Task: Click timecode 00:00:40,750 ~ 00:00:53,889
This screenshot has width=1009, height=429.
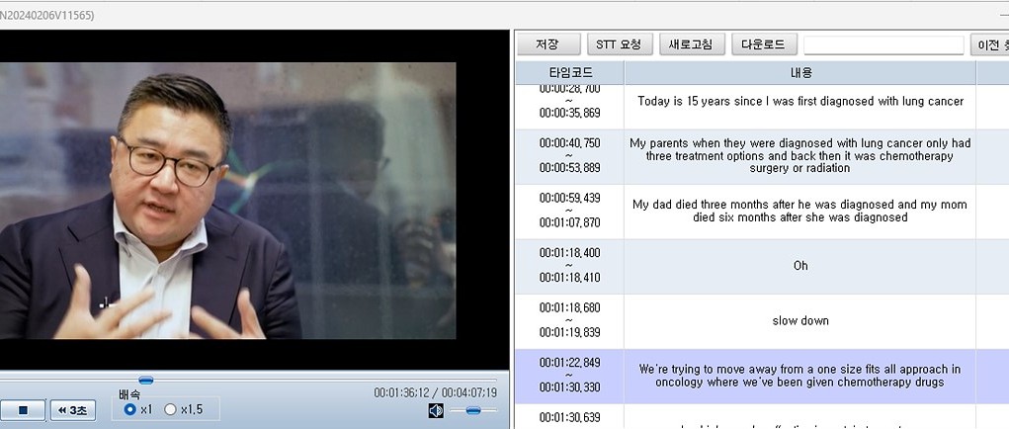Action: coord(569,155)
